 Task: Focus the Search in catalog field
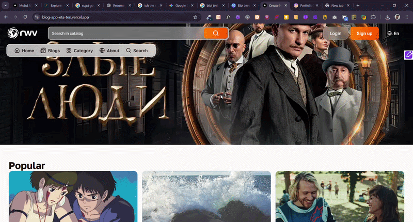[126, 34]
